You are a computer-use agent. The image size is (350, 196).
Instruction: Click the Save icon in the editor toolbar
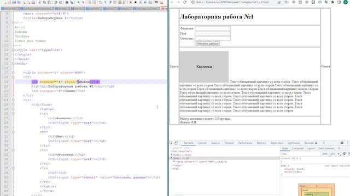tap(14, 2)
